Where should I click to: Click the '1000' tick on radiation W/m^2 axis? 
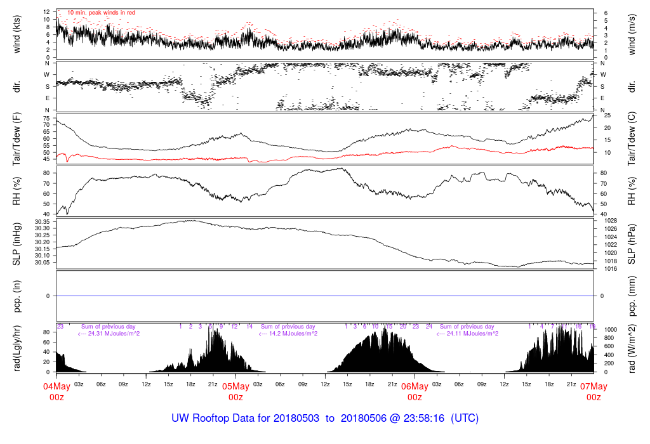611,330
